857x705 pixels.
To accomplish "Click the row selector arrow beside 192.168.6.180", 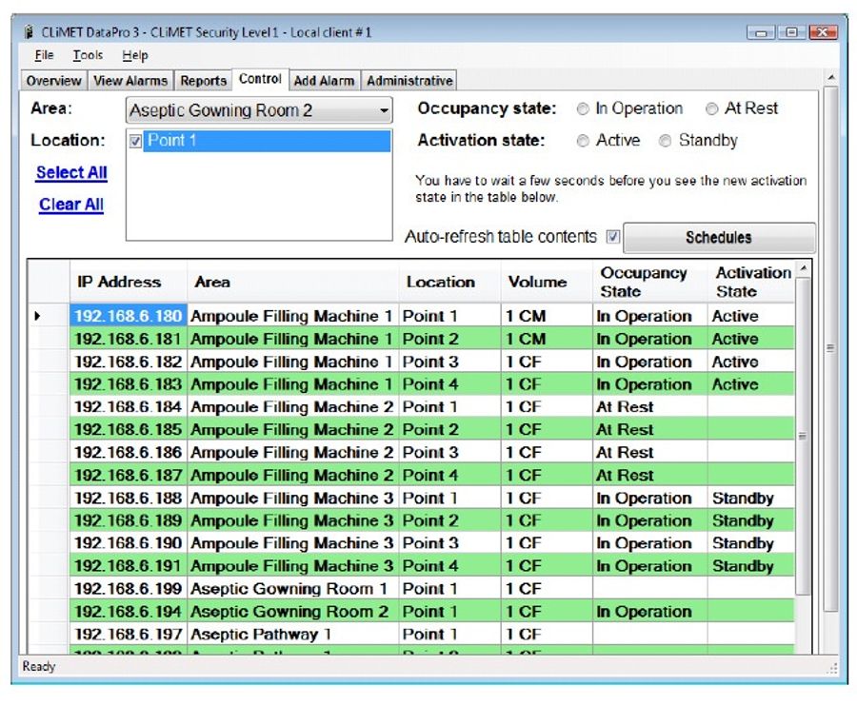I will click(39, 316).
